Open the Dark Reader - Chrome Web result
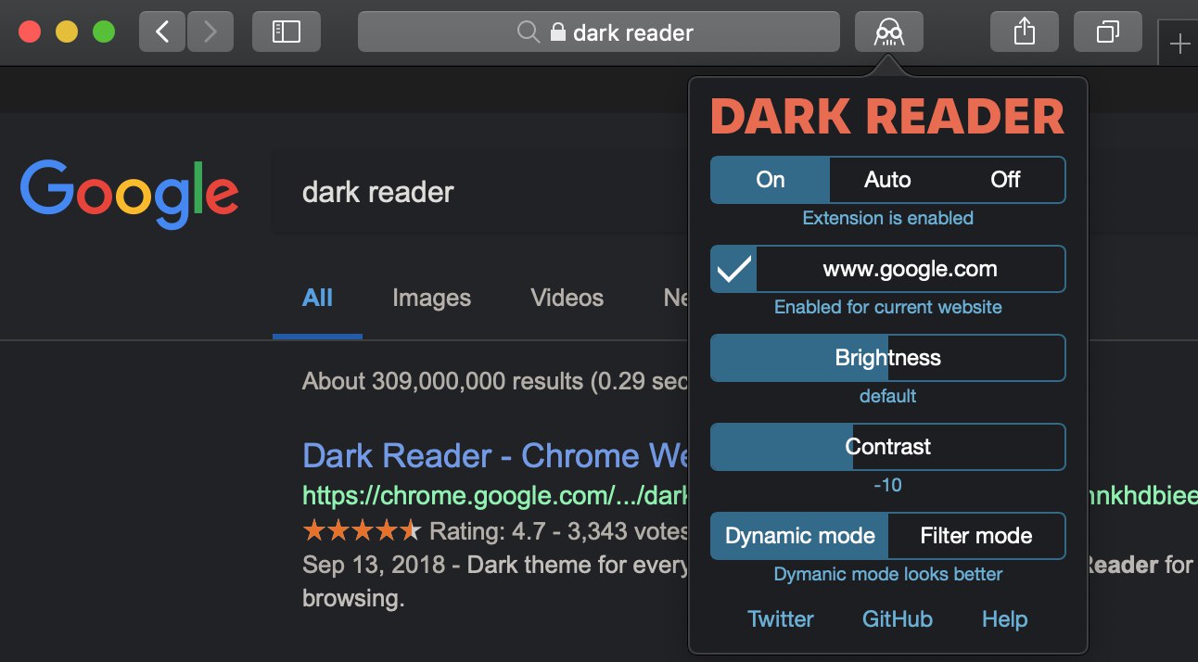 [x=495, y=456]
